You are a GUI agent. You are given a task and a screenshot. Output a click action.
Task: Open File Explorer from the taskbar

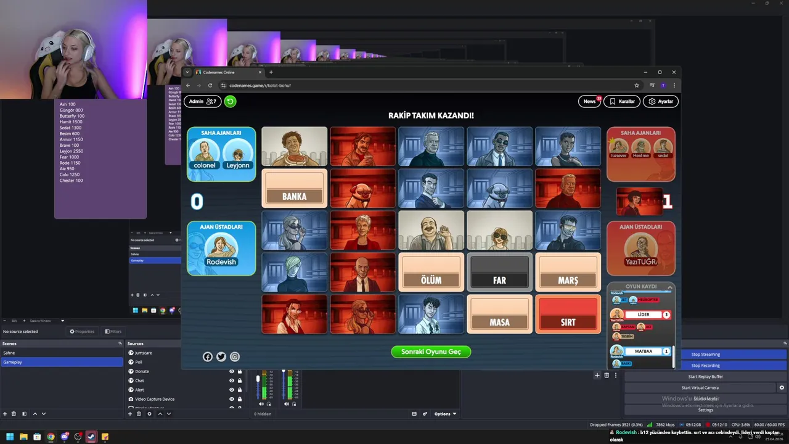click(x=23, y=437)
